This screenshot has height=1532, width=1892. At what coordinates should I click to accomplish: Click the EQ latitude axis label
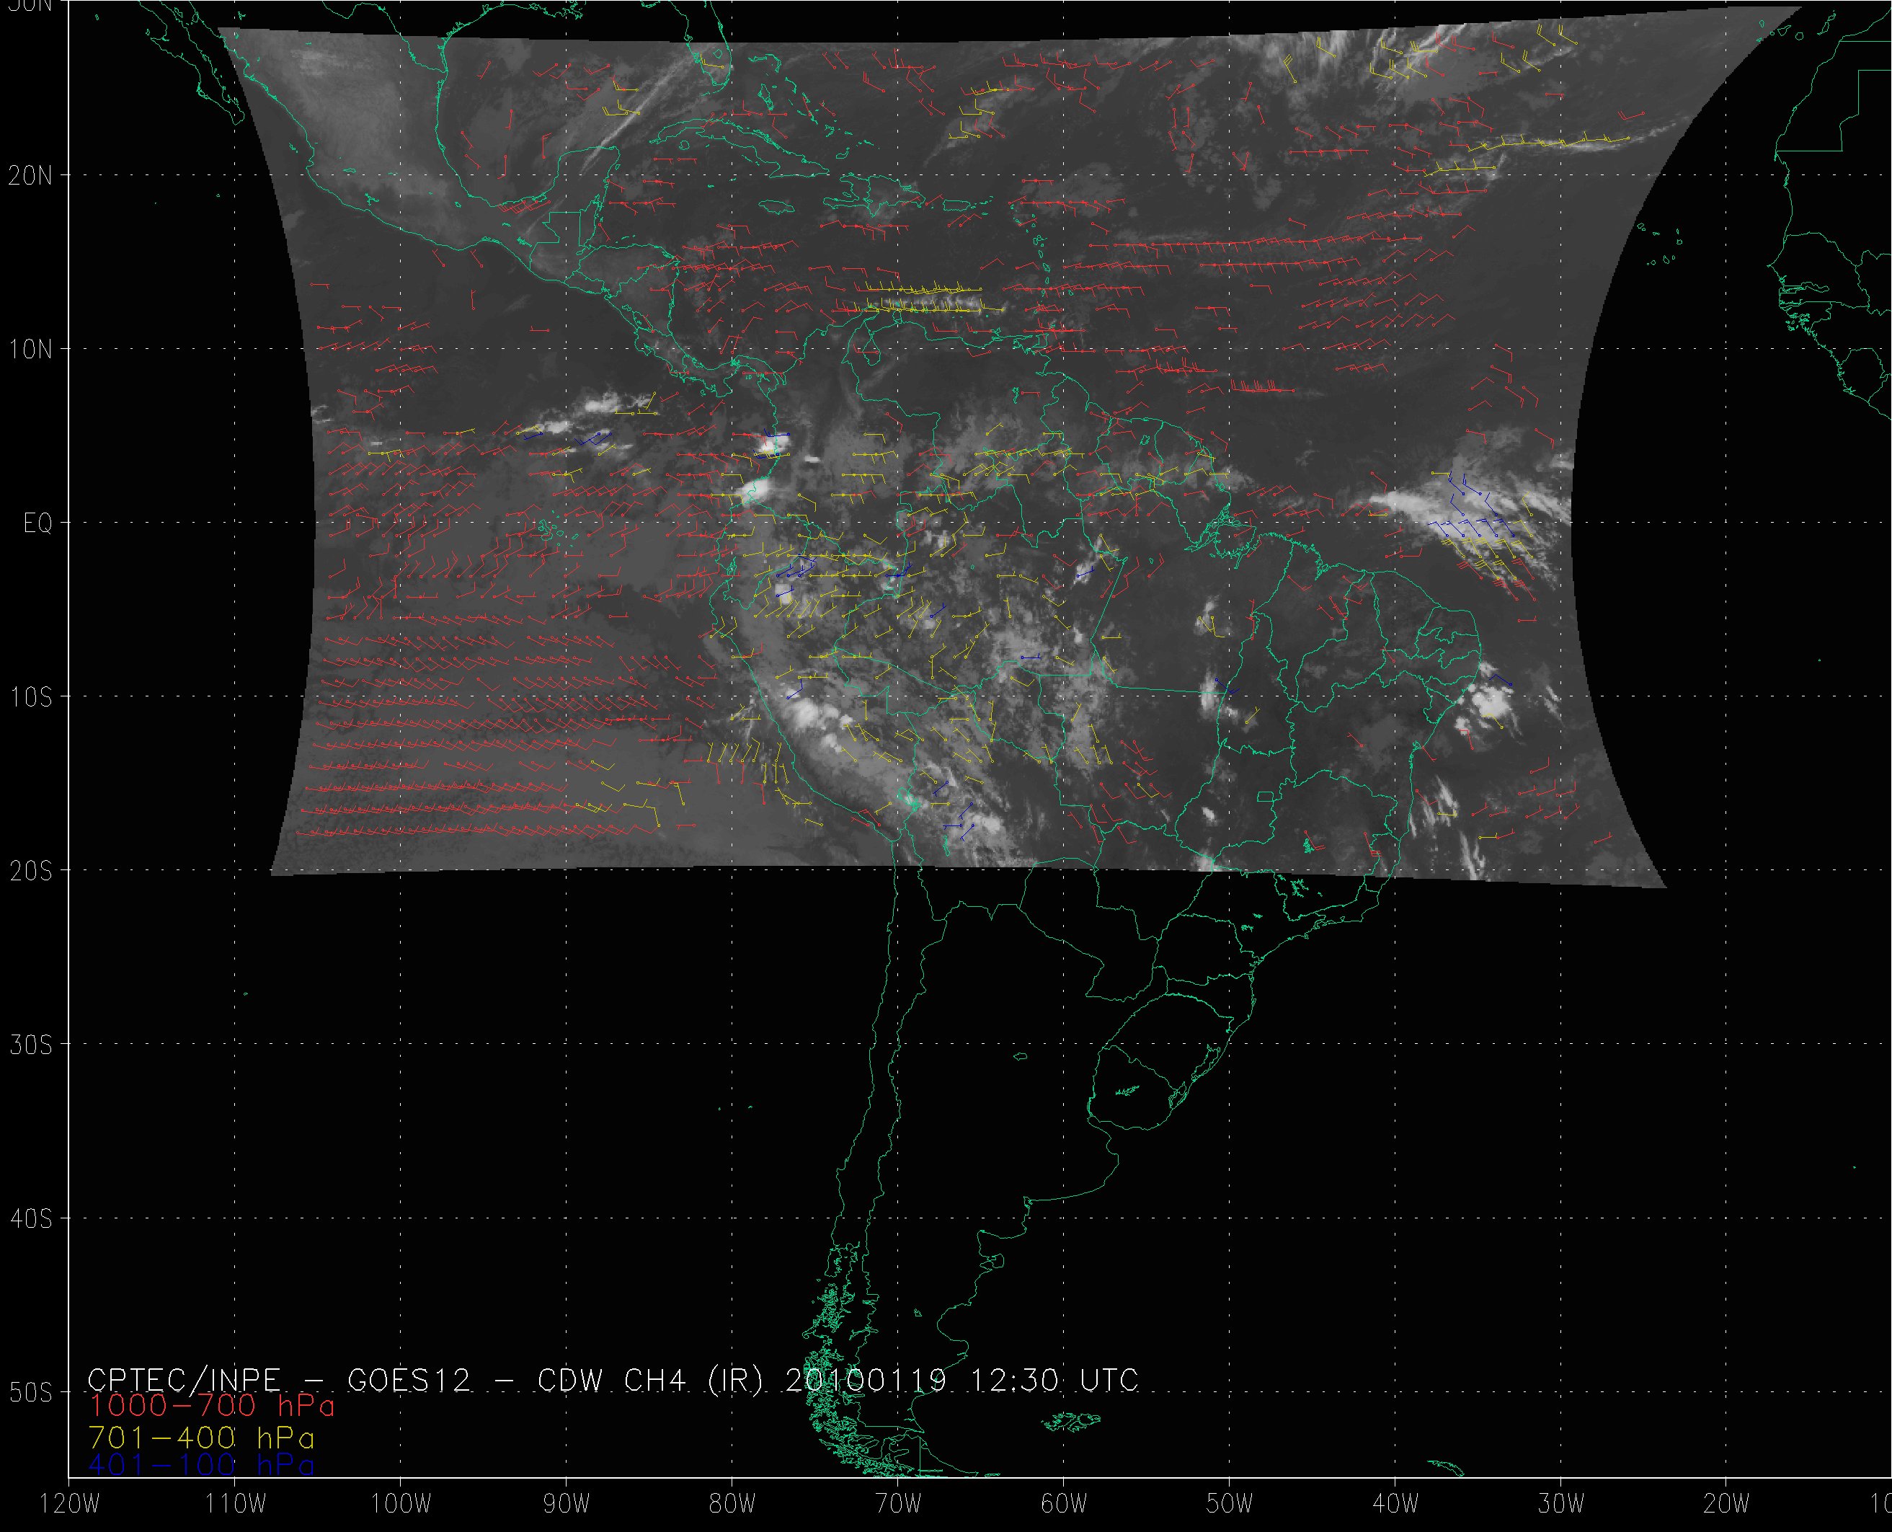38,523
